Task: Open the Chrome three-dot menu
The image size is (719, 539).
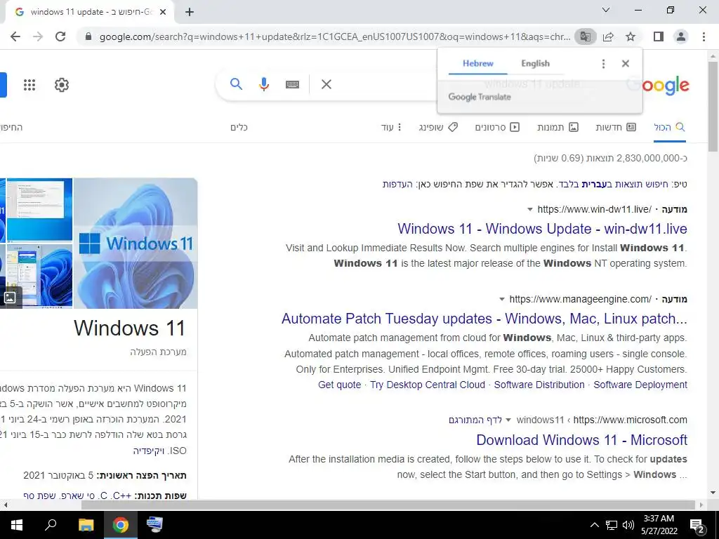Action: coord(704,36)
